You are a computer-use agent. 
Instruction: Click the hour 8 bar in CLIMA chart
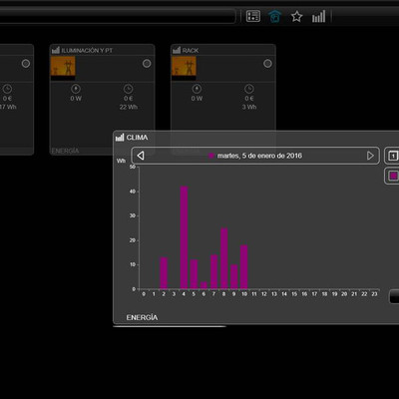click(x=224, y=258)
